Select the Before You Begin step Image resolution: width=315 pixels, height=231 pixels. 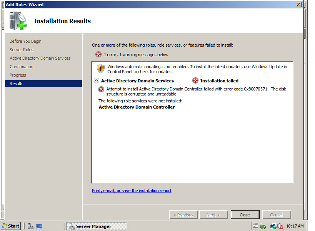click(x=25, y=41)
